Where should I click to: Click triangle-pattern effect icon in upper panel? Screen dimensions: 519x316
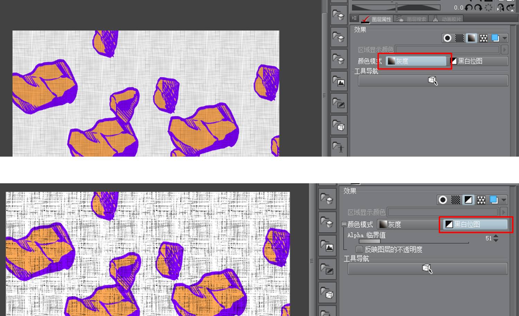483,38
